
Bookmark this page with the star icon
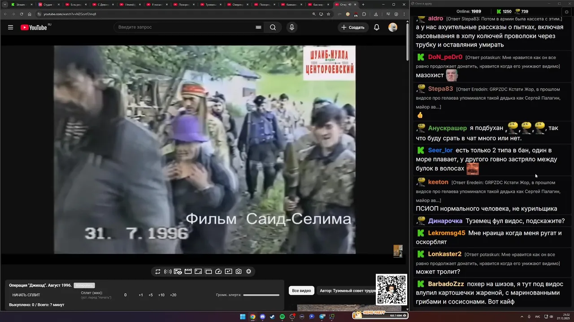(x=329, y=14)
